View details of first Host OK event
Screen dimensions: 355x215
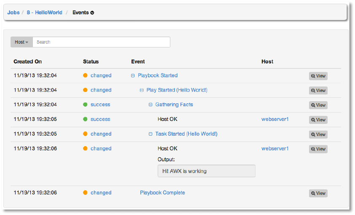coord(318,120)
